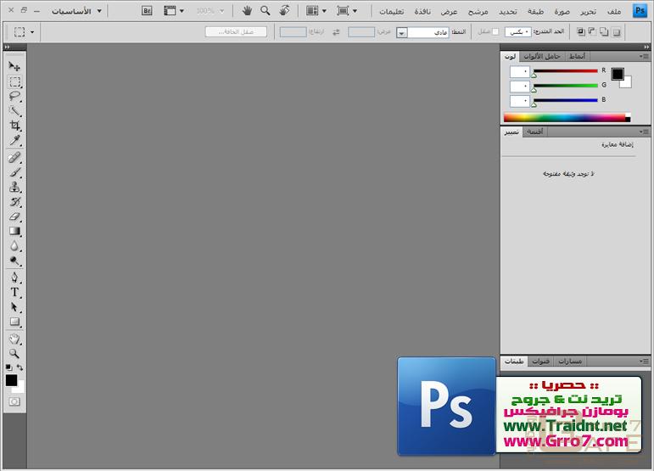The width and height of the screenshot is (654, 471).
Task: Select the History Brush tool
Action: [x=14, y=202]
